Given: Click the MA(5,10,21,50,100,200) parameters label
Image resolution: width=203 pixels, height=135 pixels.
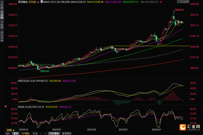Looking at the screenshot, I should tap(57, 2).
